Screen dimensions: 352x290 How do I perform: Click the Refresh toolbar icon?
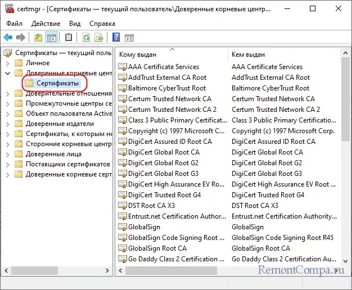(x=86, y=38)
